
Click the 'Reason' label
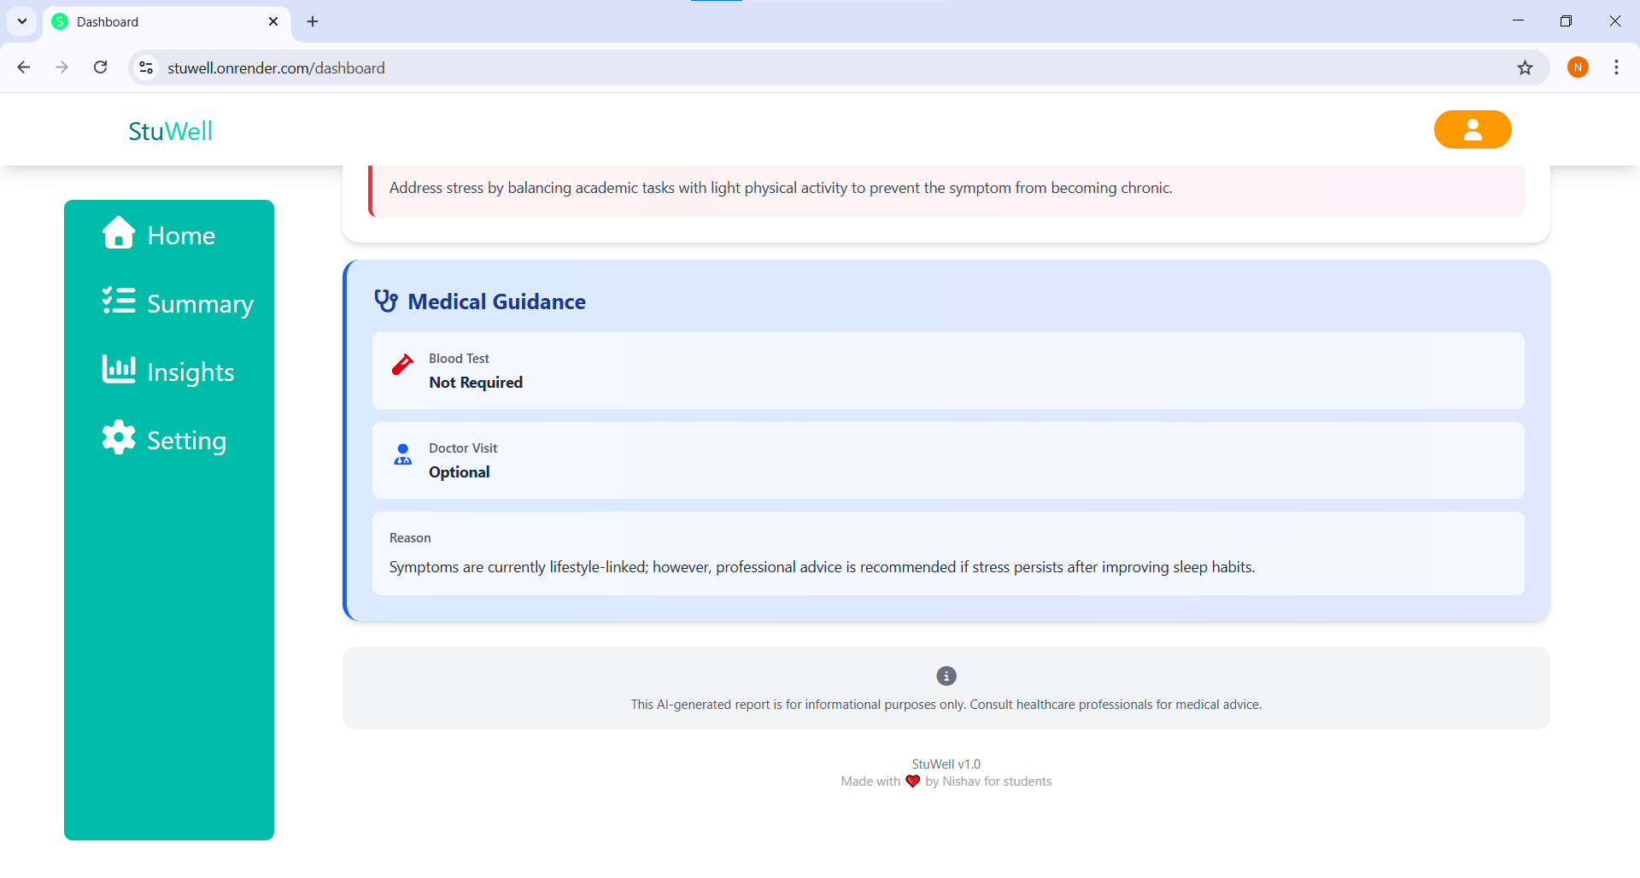coord(410,538)
